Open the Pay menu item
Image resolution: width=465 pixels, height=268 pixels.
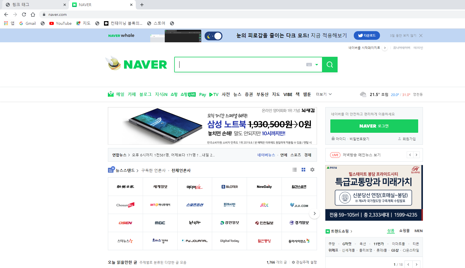tap(203, 95)
